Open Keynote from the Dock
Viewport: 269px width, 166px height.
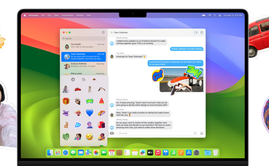(x=165, y=152)
